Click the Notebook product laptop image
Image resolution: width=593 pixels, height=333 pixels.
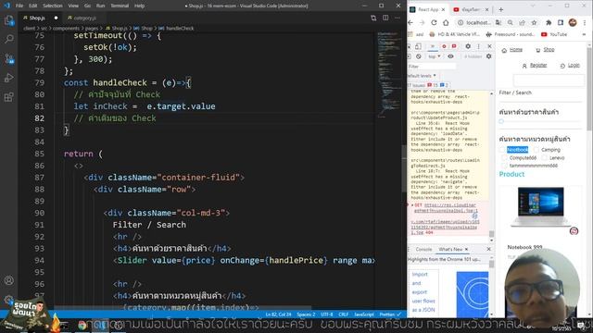click(540, 206)
